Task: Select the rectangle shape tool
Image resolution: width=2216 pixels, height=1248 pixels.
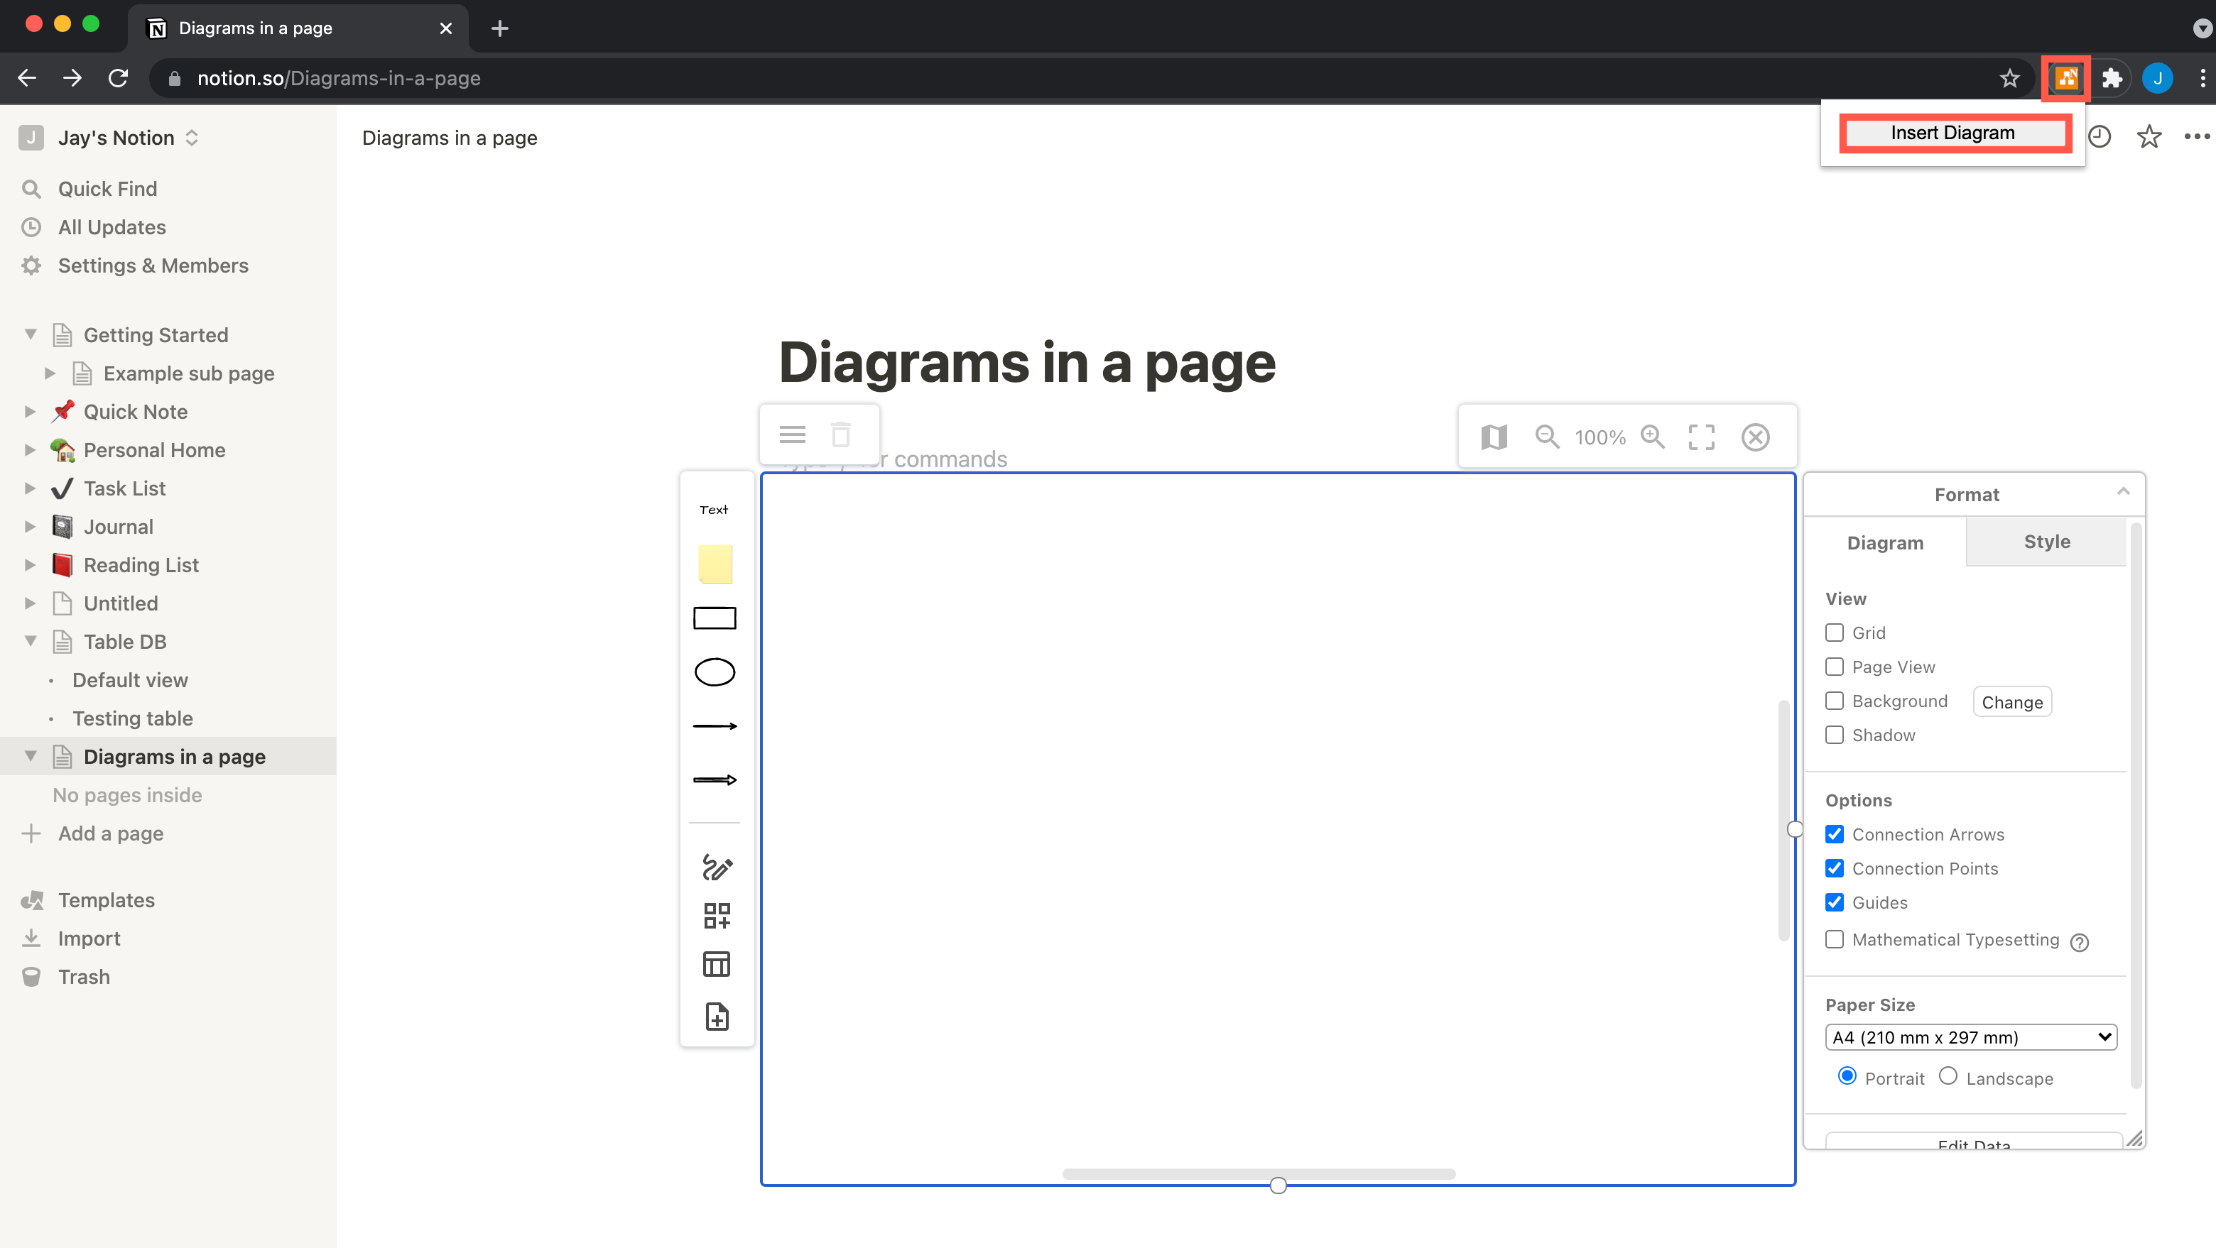Action: (715, 617)
